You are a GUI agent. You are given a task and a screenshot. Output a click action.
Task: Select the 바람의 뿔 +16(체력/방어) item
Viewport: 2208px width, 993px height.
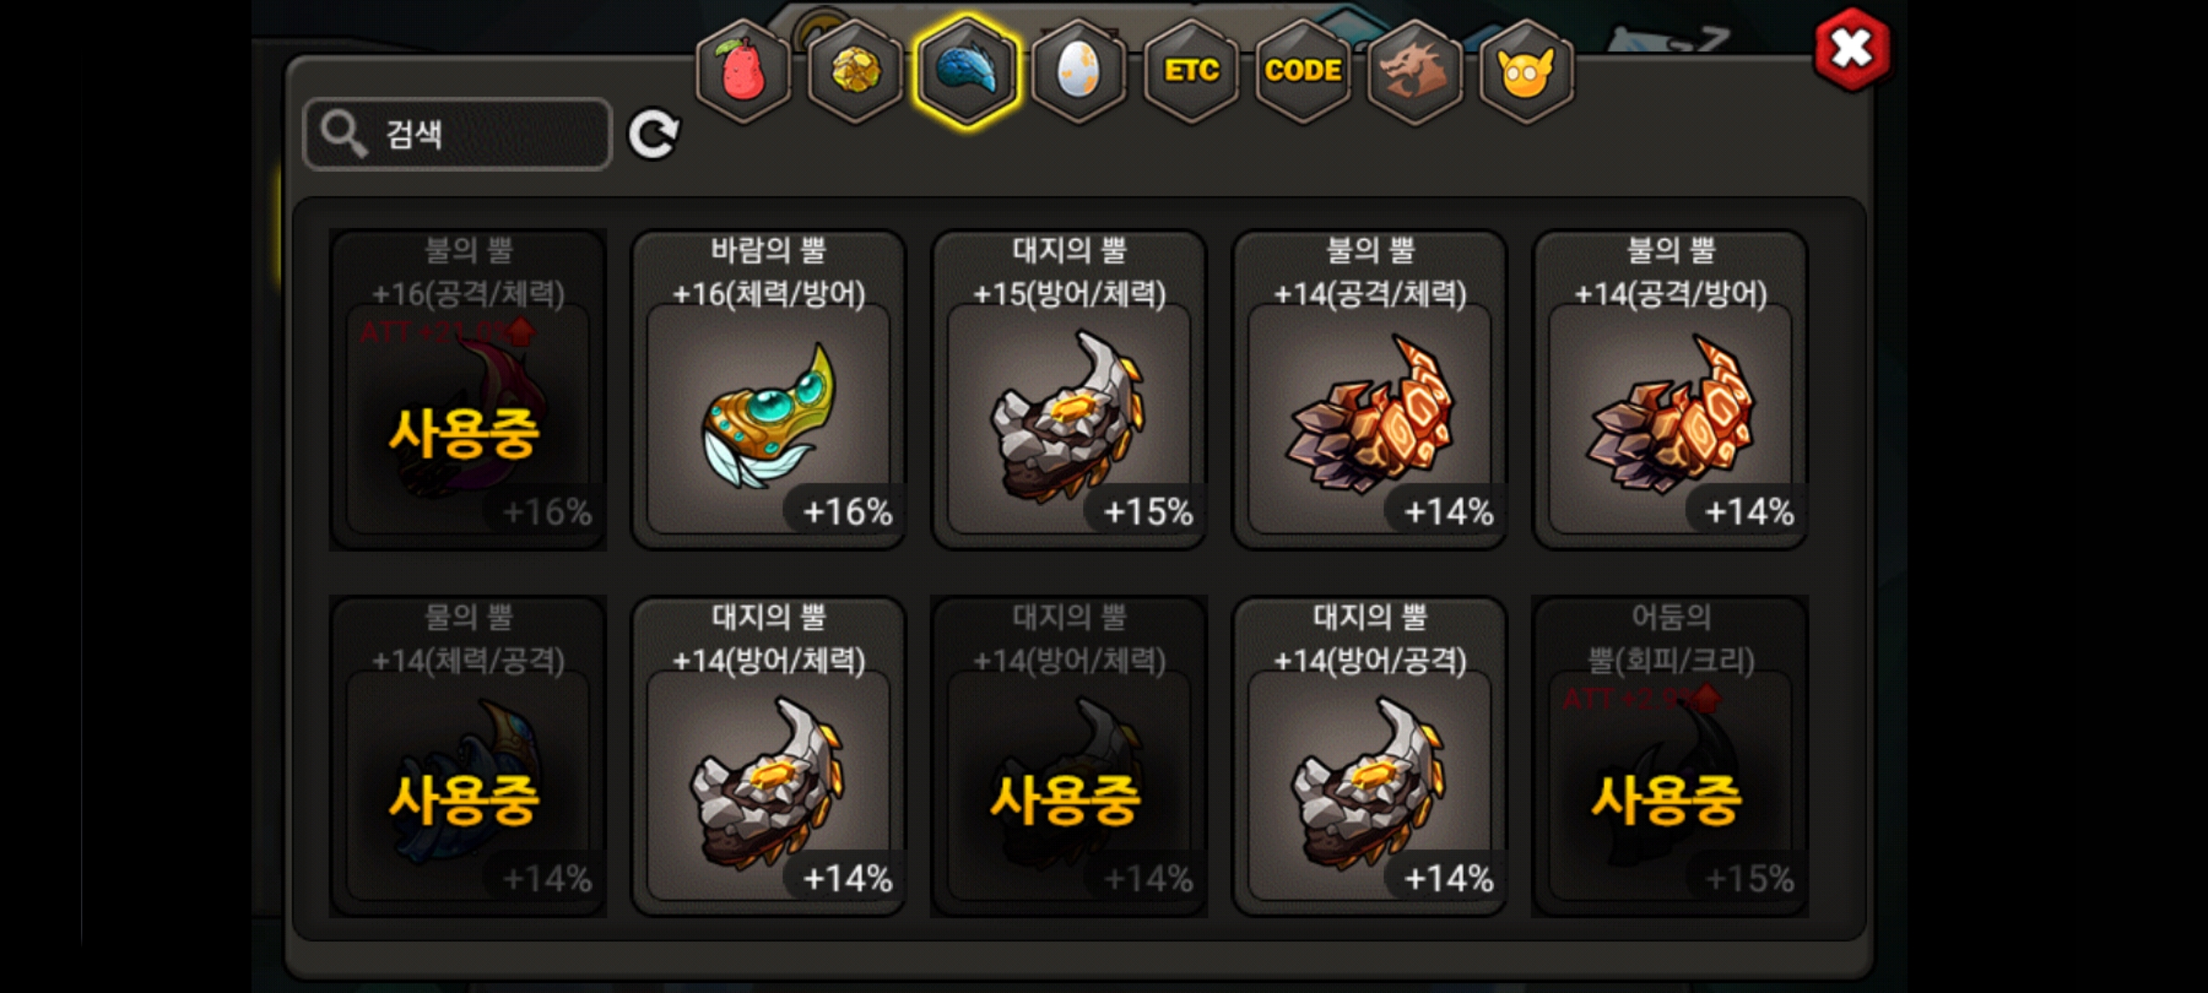tap(768, 390)
